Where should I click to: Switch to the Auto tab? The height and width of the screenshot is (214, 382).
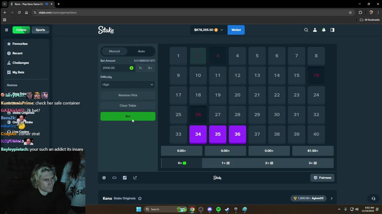coord(141,51)
